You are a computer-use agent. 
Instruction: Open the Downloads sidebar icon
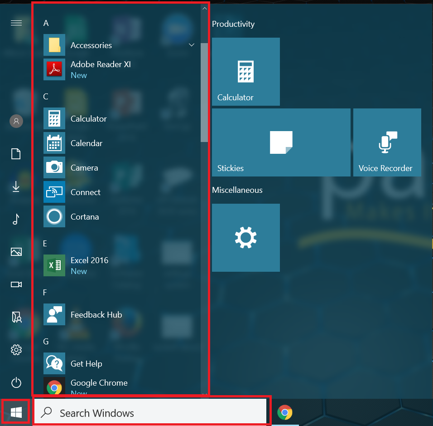tap(16, 186)
